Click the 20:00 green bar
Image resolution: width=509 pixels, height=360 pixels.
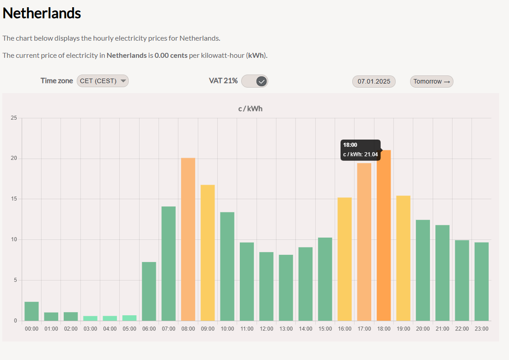[423, 270]
